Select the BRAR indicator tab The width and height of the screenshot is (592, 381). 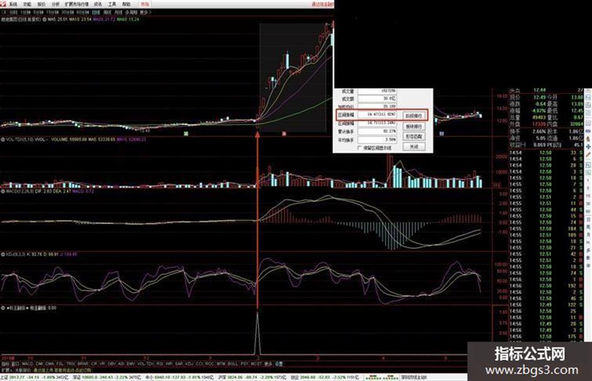point(83,364)
